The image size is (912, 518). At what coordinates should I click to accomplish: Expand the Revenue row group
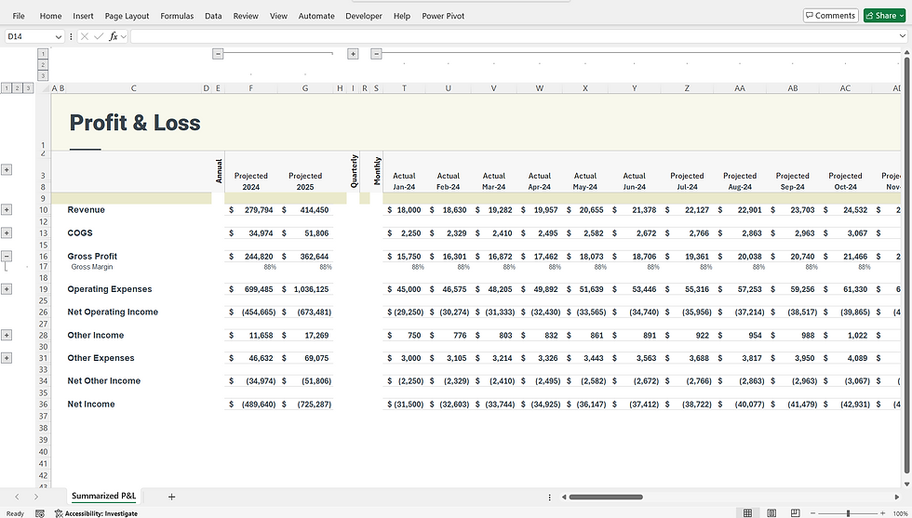pyautogui.click(x=7, y=209)
